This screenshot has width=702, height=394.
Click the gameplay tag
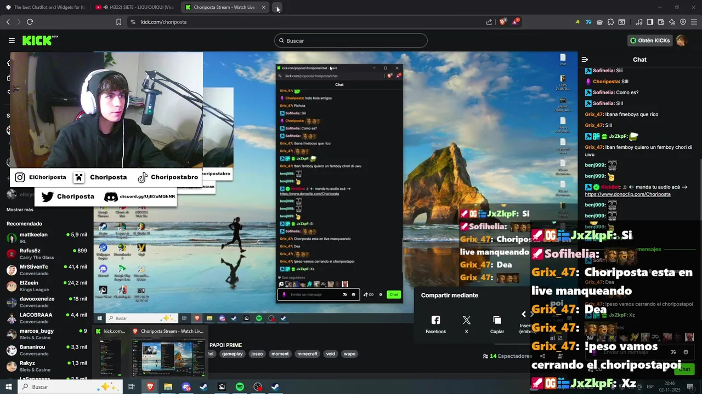click(232, 354)
